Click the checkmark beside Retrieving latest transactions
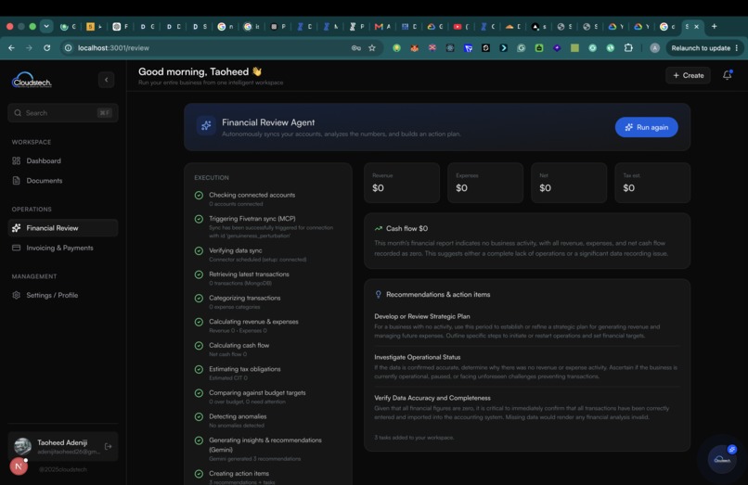The image size is (748, 485). [199, 274]
